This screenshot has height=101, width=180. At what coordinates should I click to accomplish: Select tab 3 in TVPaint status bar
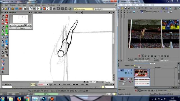(x=112, y=94)
